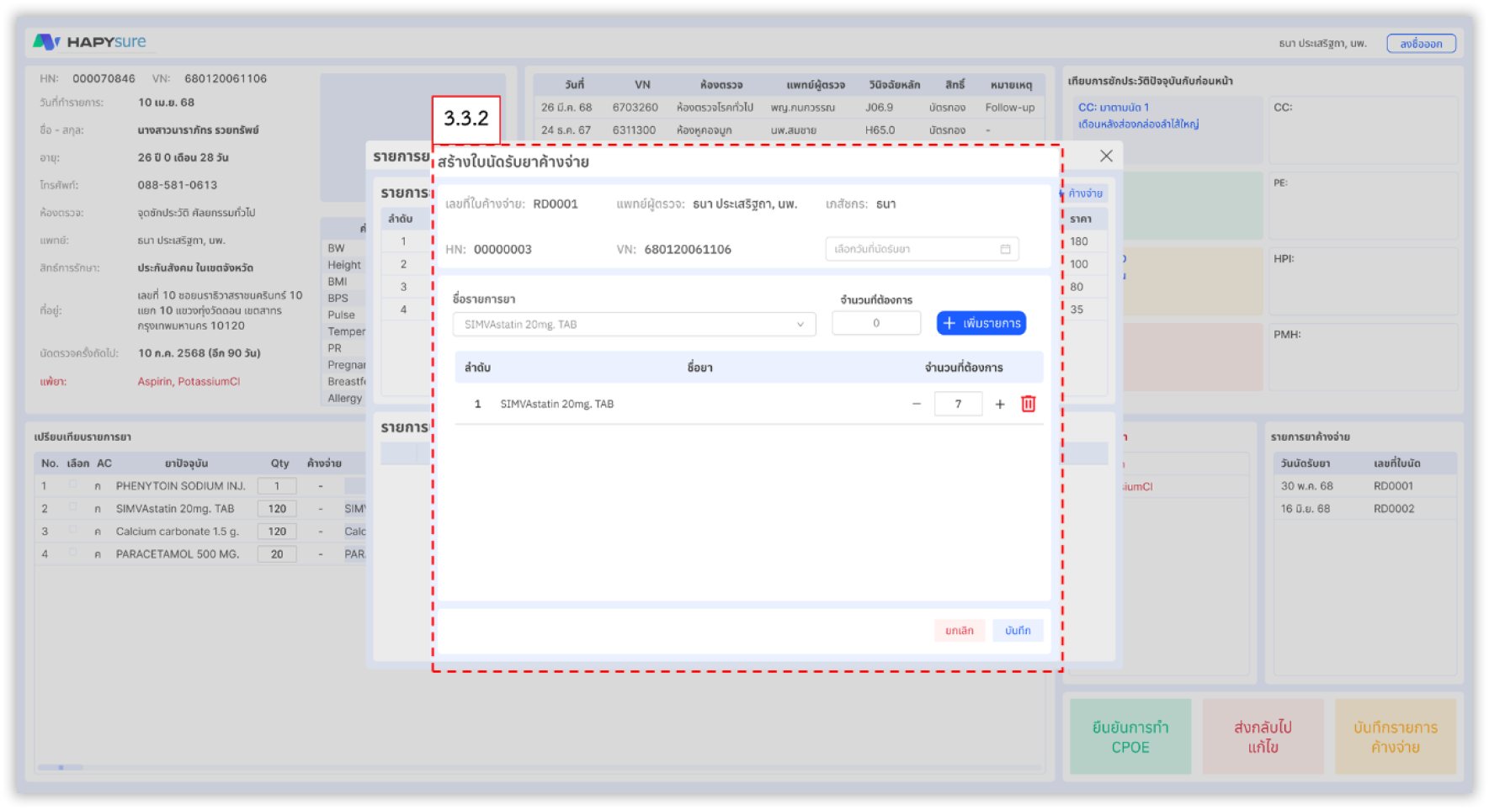
Task: Click the horizontal scrollbar under the drug table
Action: point(61,767)
